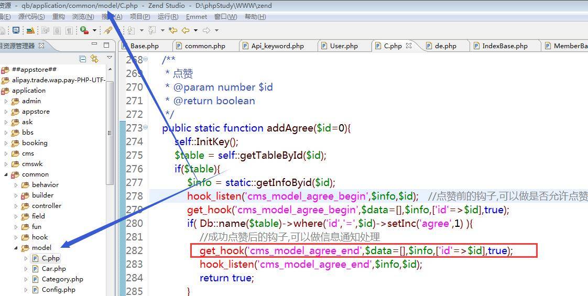Select Car.php in the model folder

point(53,269)
